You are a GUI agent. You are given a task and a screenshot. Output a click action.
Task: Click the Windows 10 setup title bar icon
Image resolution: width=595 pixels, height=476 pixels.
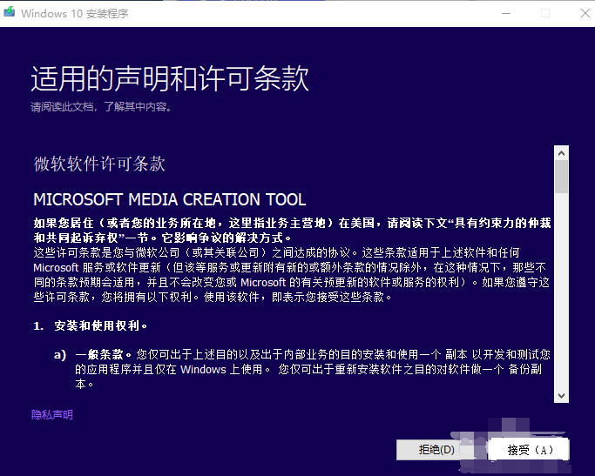(x=10, y=13)
